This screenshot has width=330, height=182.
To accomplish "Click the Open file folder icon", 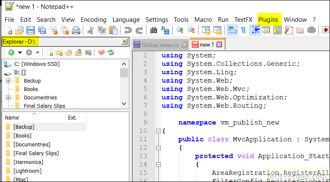I will pyautogui.click(x=19, y=30).
